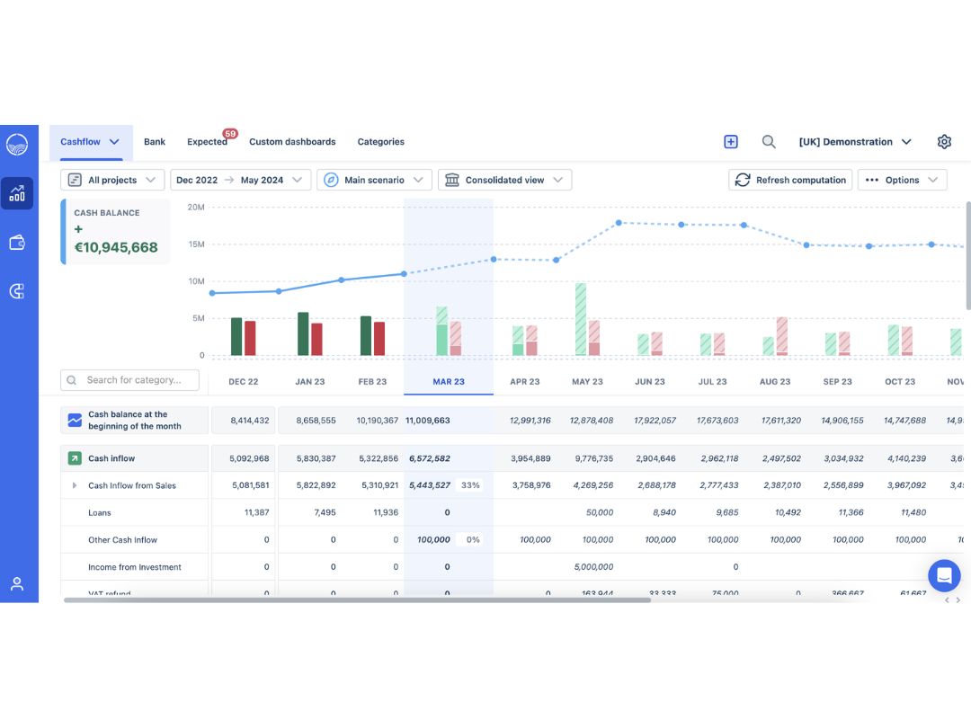
Task: Click the 8,414,432 balance cell
Action: pyautogui.click(x=250, y=421)
